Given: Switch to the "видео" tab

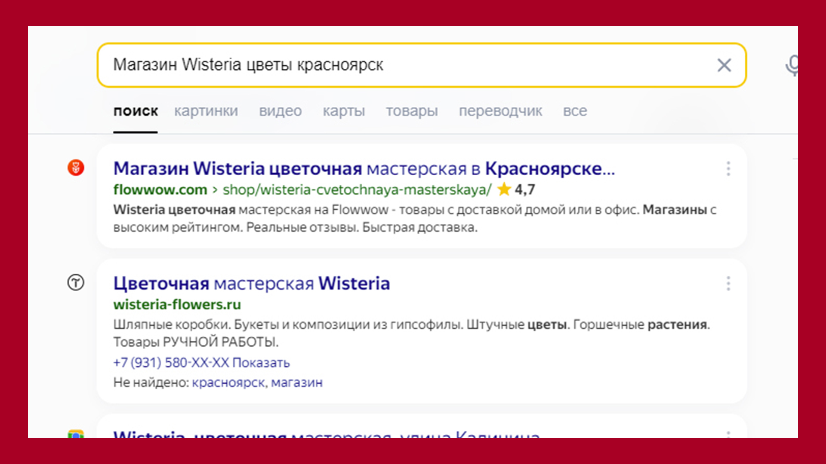Looking at the screenshot, I should click(280, 111).
